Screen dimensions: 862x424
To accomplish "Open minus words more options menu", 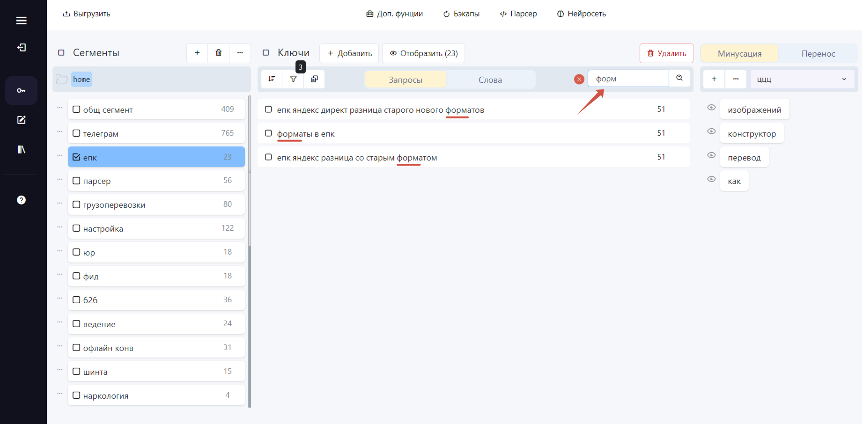I will tap(736, 79).
